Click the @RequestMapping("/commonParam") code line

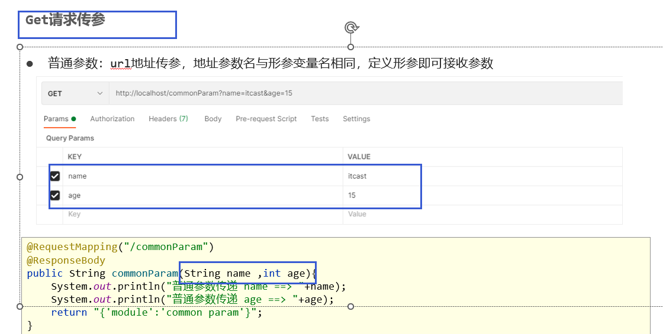[121, 247]
